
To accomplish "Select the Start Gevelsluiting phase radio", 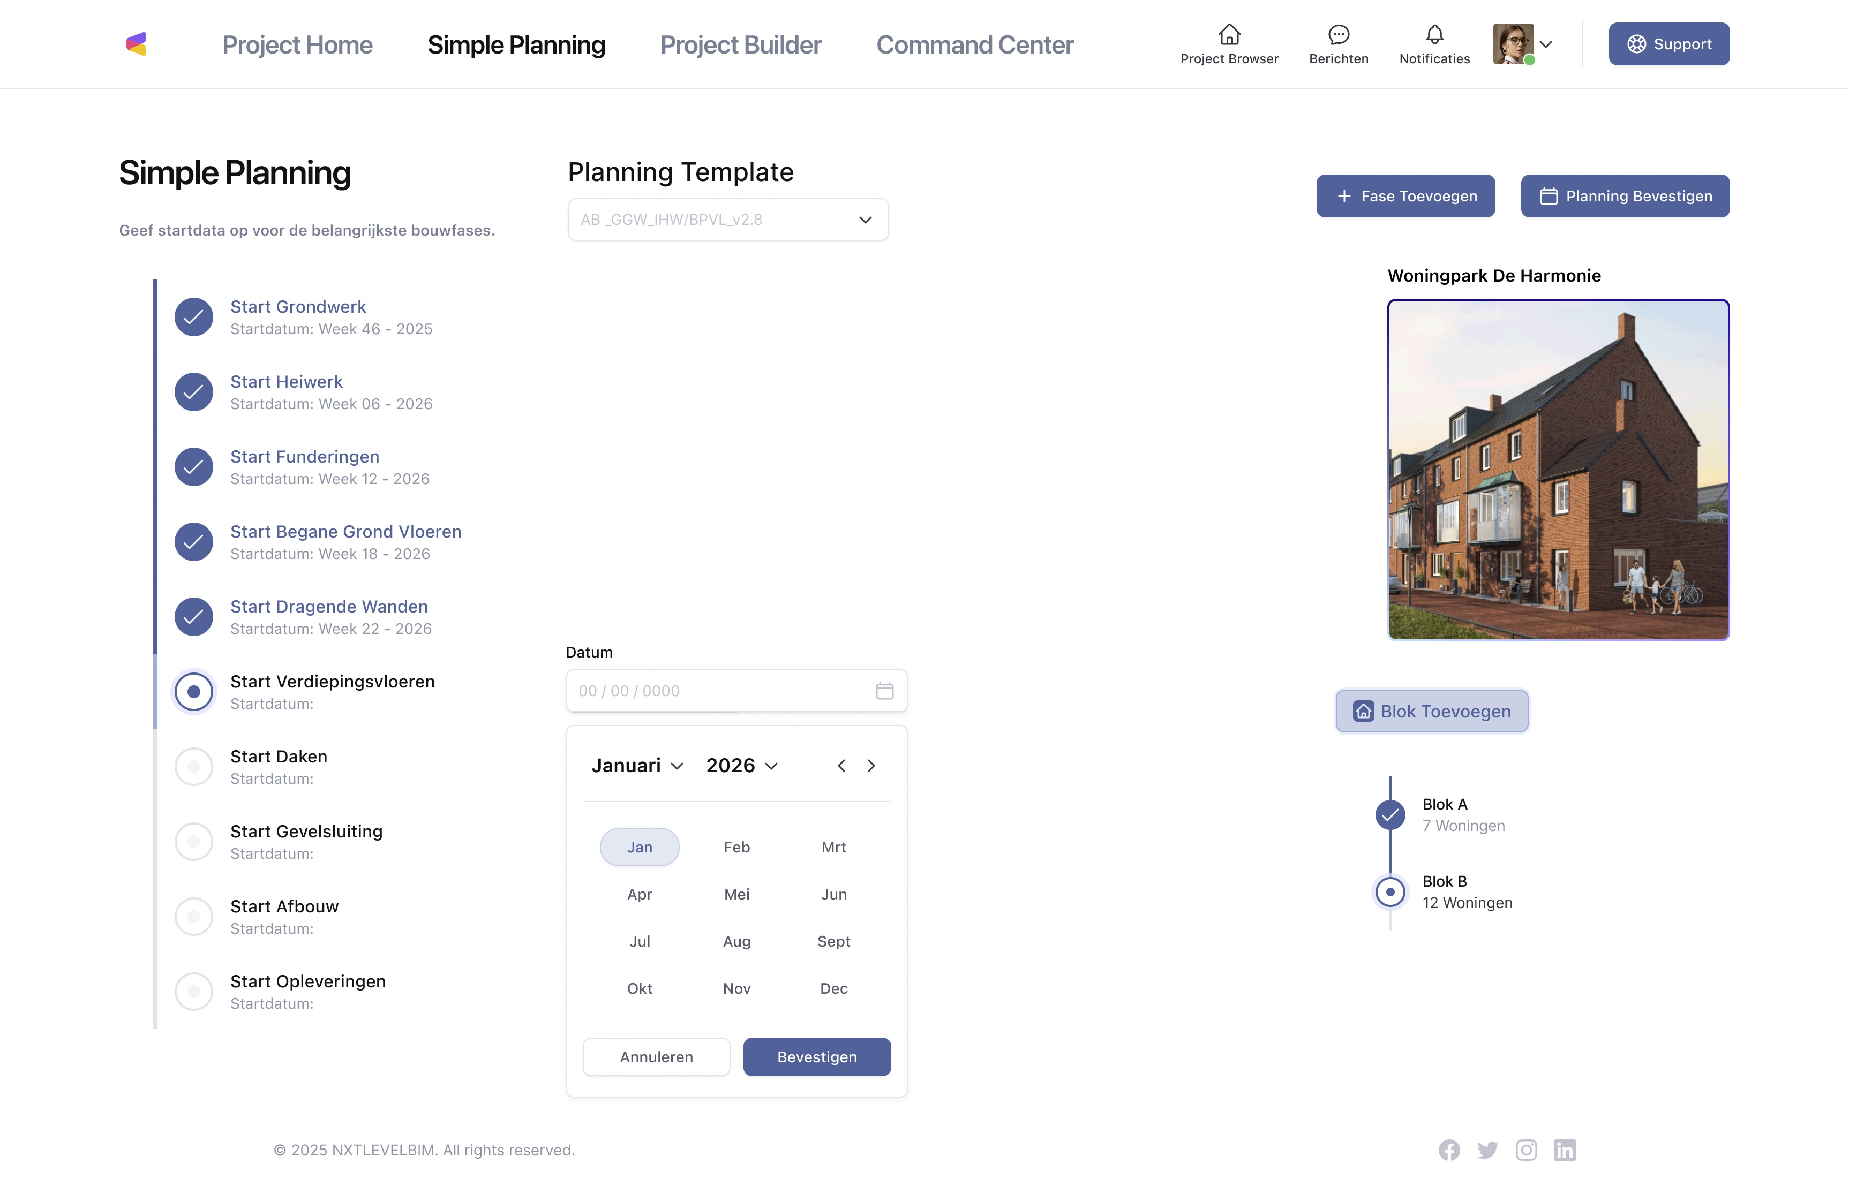I will pyautogui.click(x=194, y=842).
